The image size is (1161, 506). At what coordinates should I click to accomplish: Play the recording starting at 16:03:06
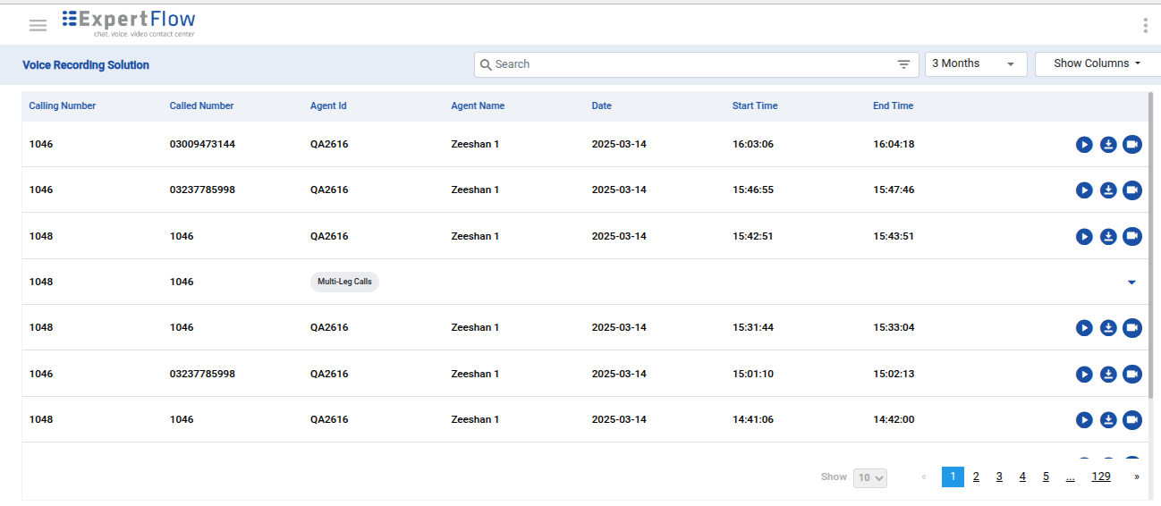[1084, 145]
